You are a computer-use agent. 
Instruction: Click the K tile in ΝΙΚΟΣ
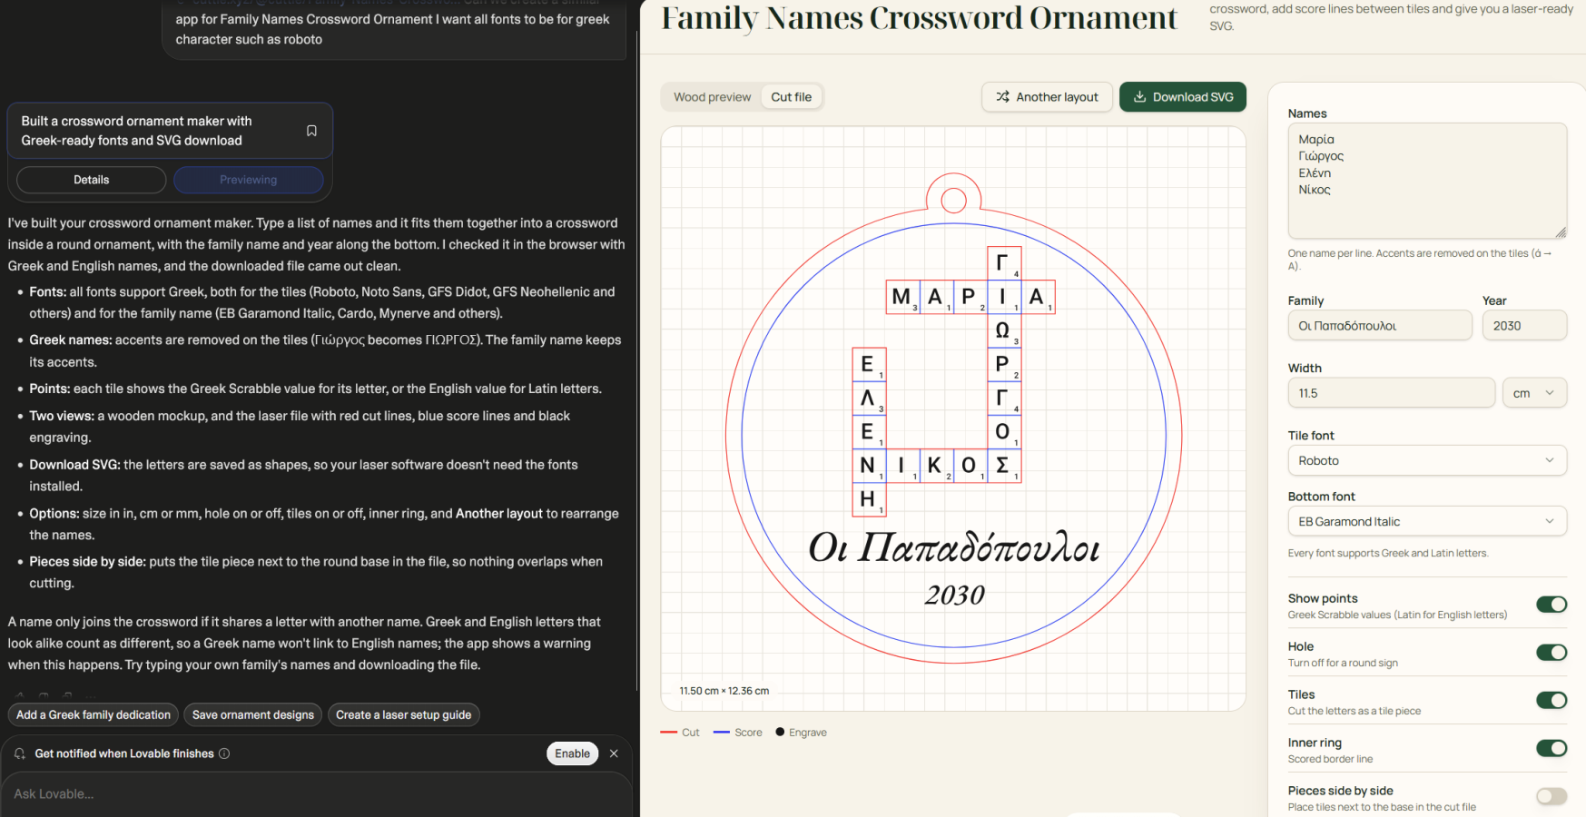pyautogui.click(x=937, y=466)
